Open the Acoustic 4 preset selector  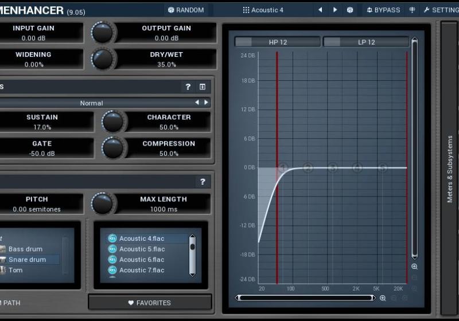[263, 10]
